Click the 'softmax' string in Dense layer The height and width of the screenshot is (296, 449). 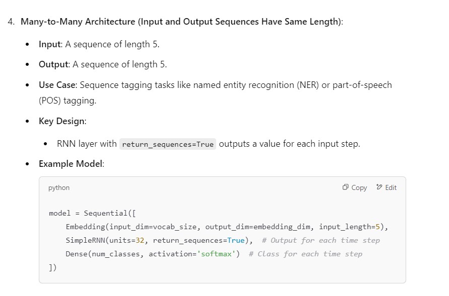217,254
